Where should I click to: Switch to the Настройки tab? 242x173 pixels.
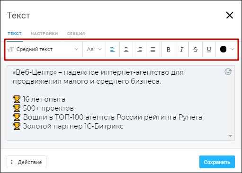coord(45,34)
